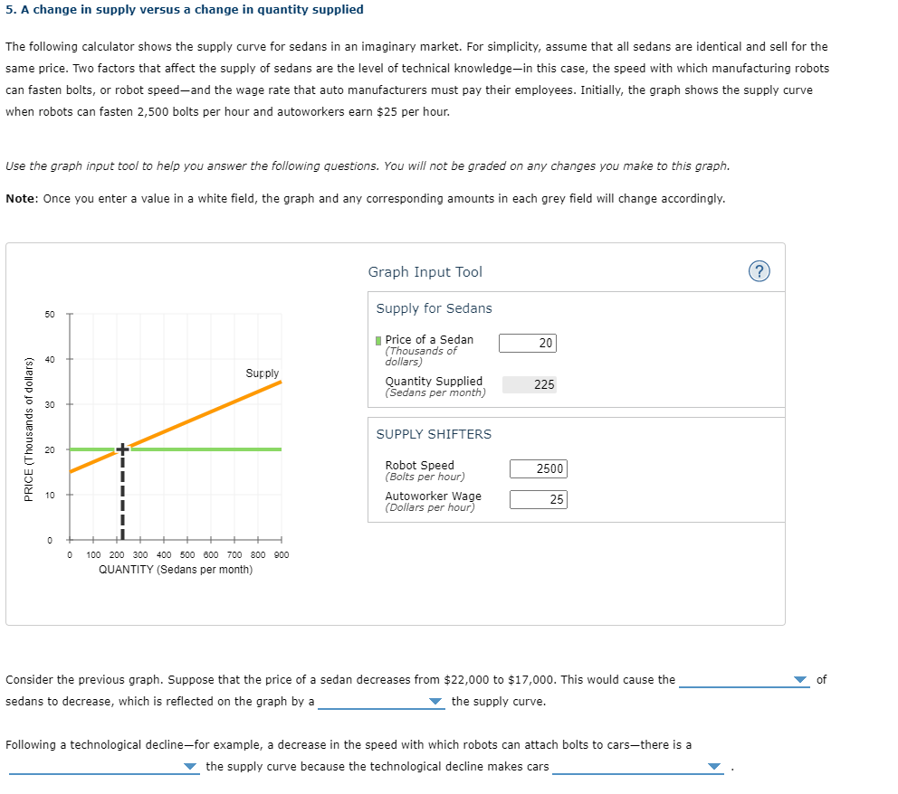The image size is (898, 794).
Task: Click the help question mark icon
Action: (x=759, y=271)
